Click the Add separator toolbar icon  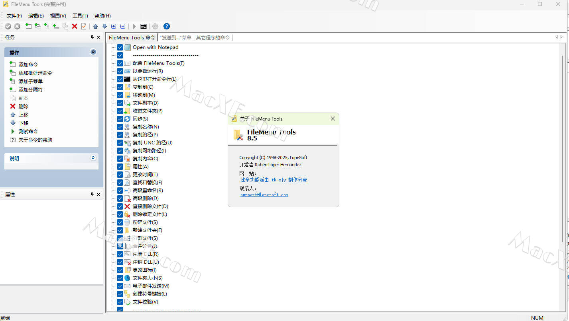pyautogui.click(x=56, y=26)
